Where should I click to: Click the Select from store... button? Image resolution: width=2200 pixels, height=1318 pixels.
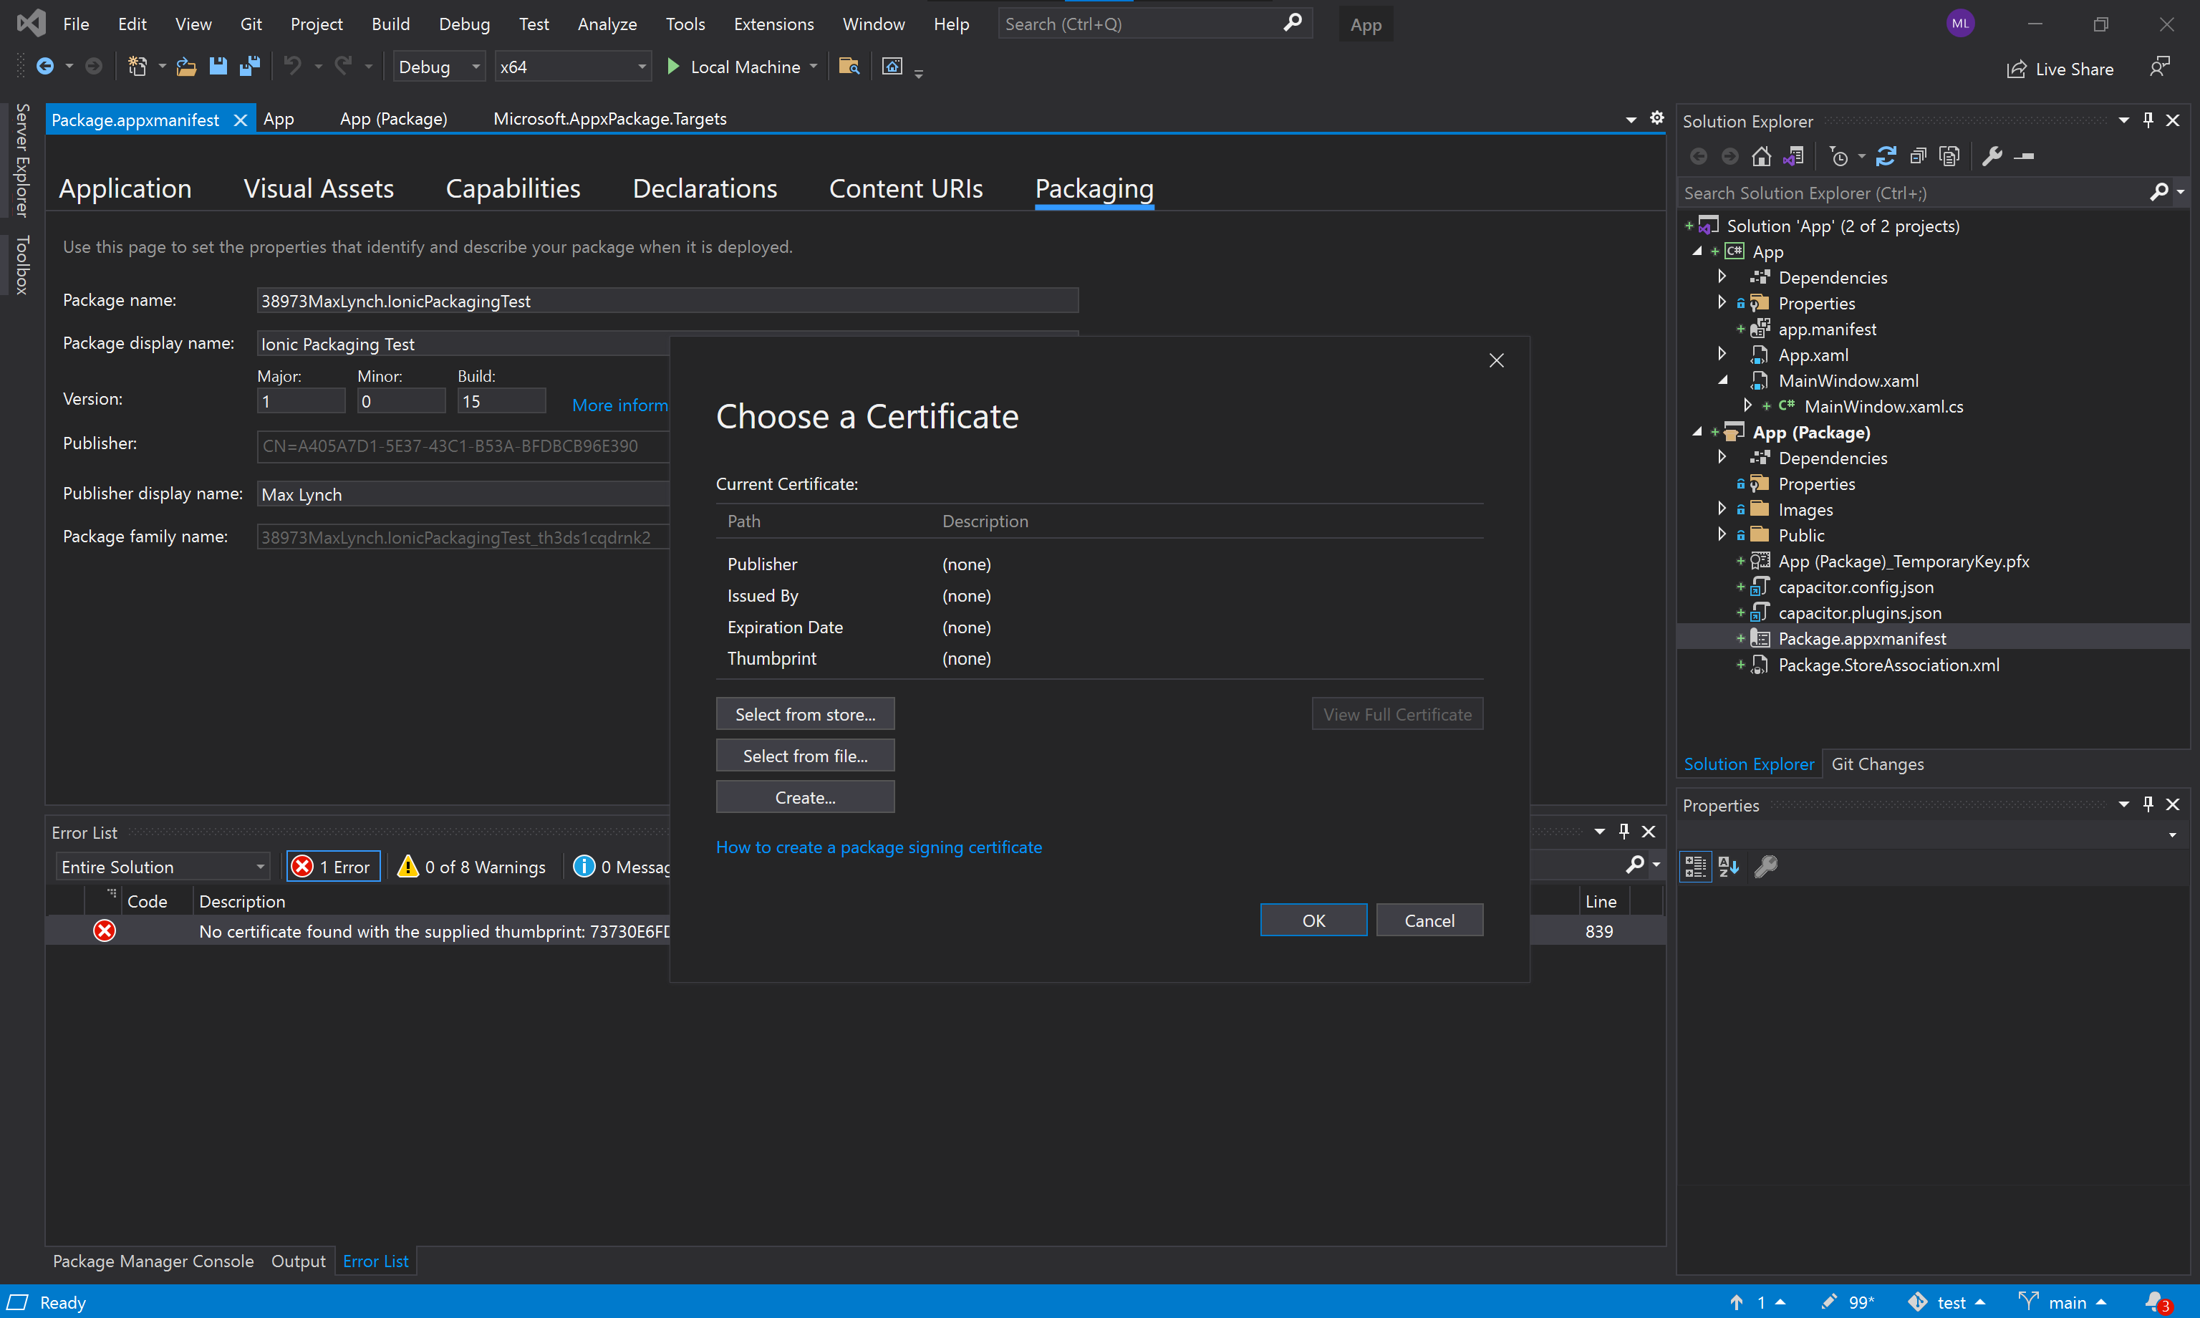tap(805, 714)
